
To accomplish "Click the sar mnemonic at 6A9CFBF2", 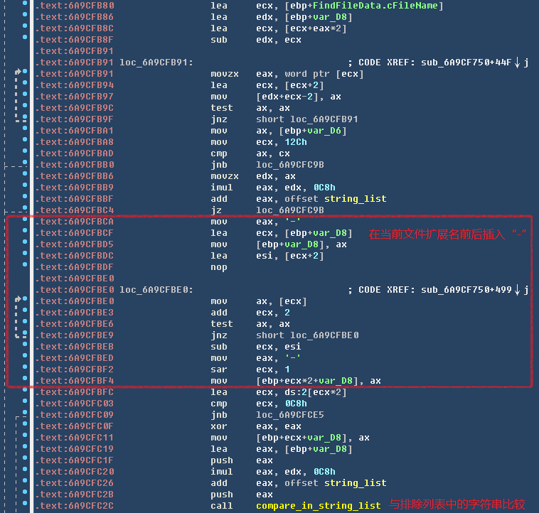I will 219,369.
